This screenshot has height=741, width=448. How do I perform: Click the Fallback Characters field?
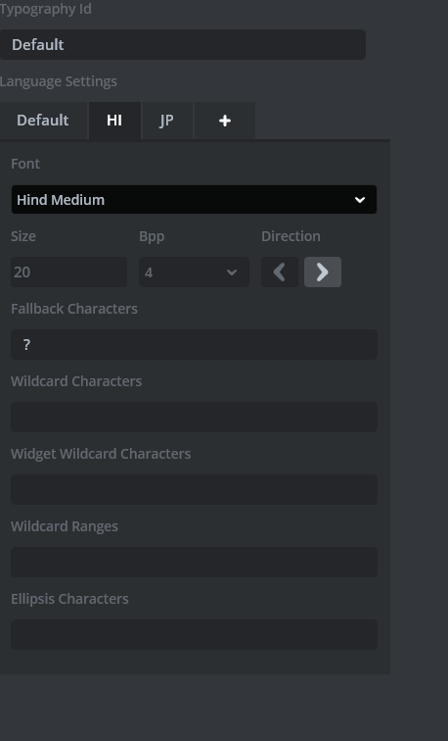194,344
